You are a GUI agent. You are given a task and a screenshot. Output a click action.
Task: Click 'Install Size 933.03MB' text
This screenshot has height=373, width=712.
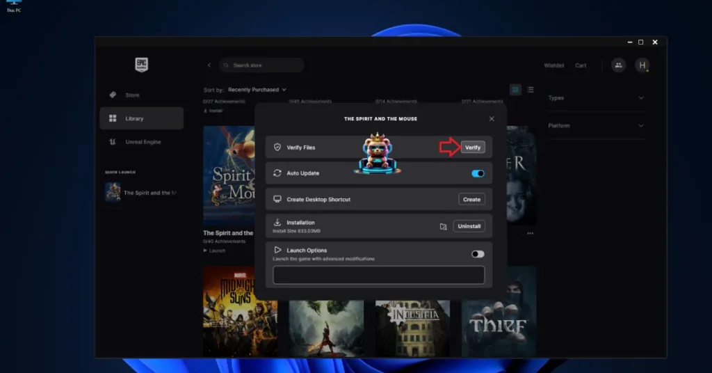click(296, 231)
